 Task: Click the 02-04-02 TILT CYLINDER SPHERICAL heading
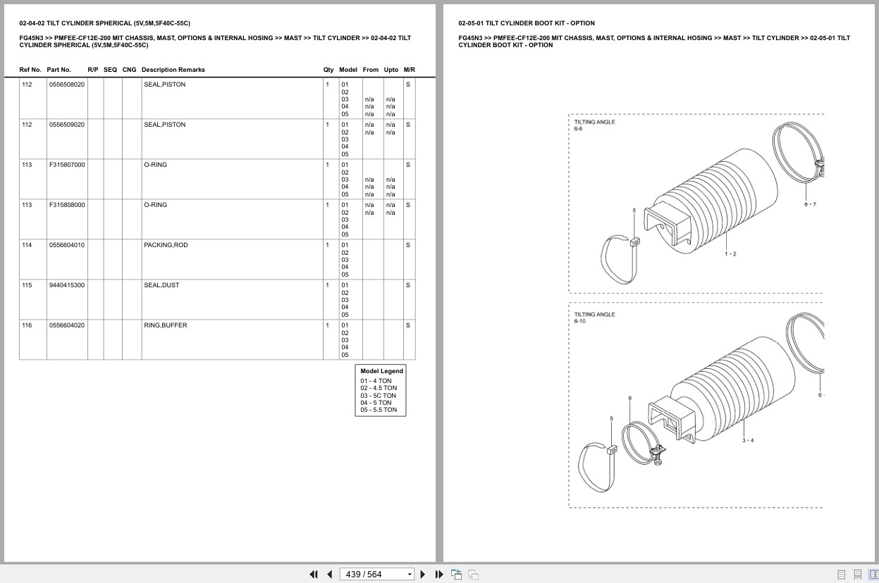coord(104,23)
